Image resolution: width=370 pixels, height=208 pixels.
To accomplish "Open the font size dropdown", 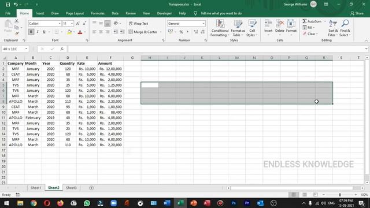I will tap(72, 24).
